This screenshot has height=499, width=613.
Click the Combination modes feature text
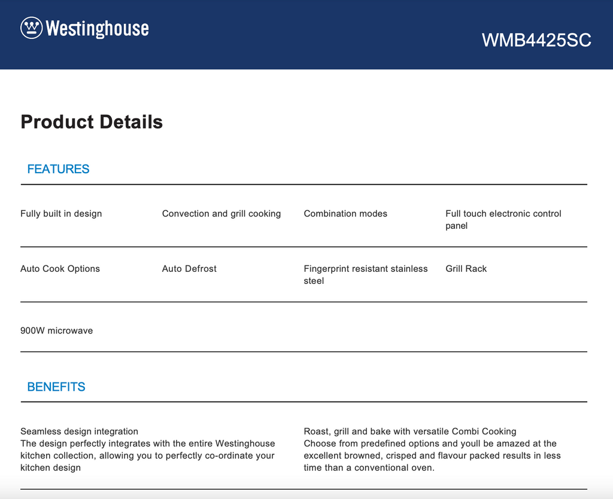pos(345,214)
